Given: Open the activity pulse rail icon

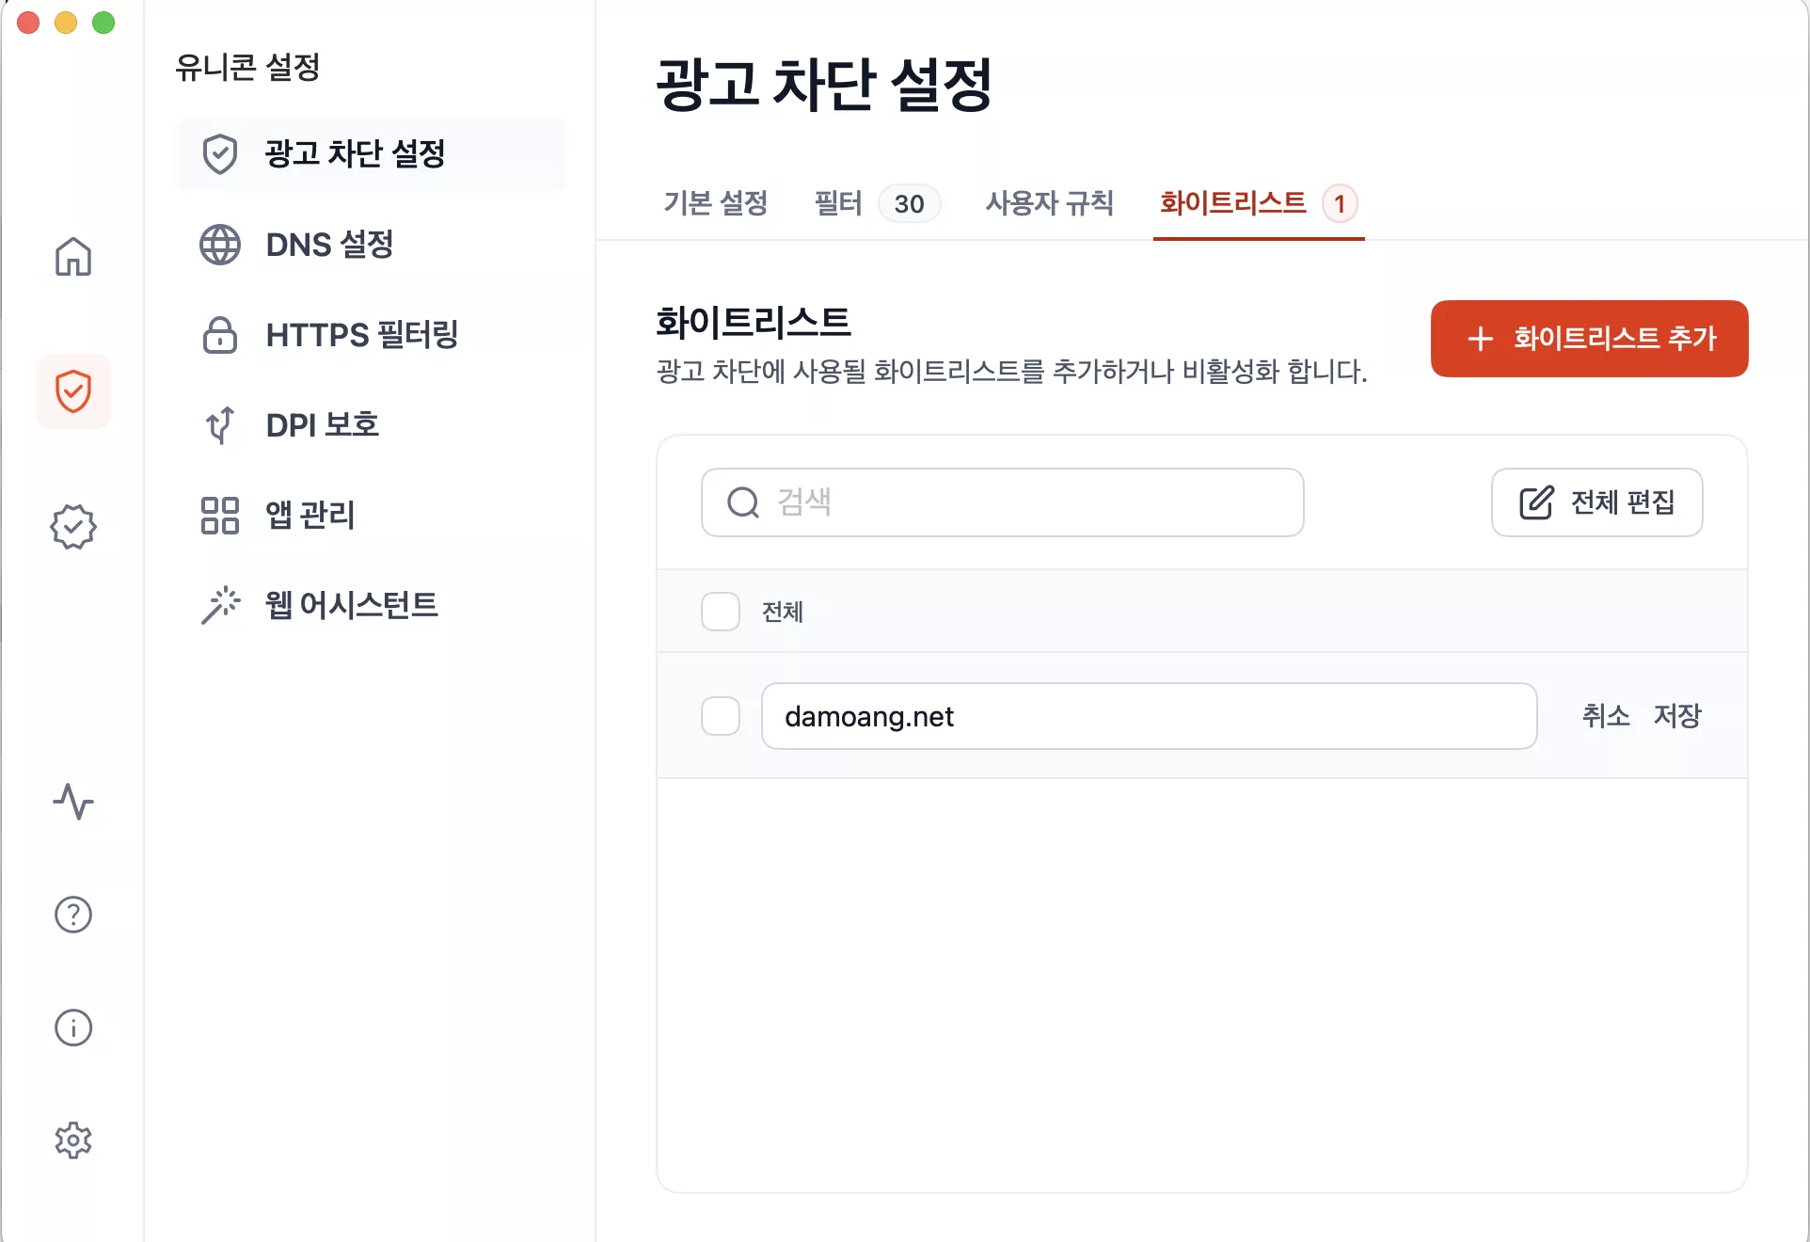Looking at the screenshot, I should pyautogui.click(x=73, y=802).
